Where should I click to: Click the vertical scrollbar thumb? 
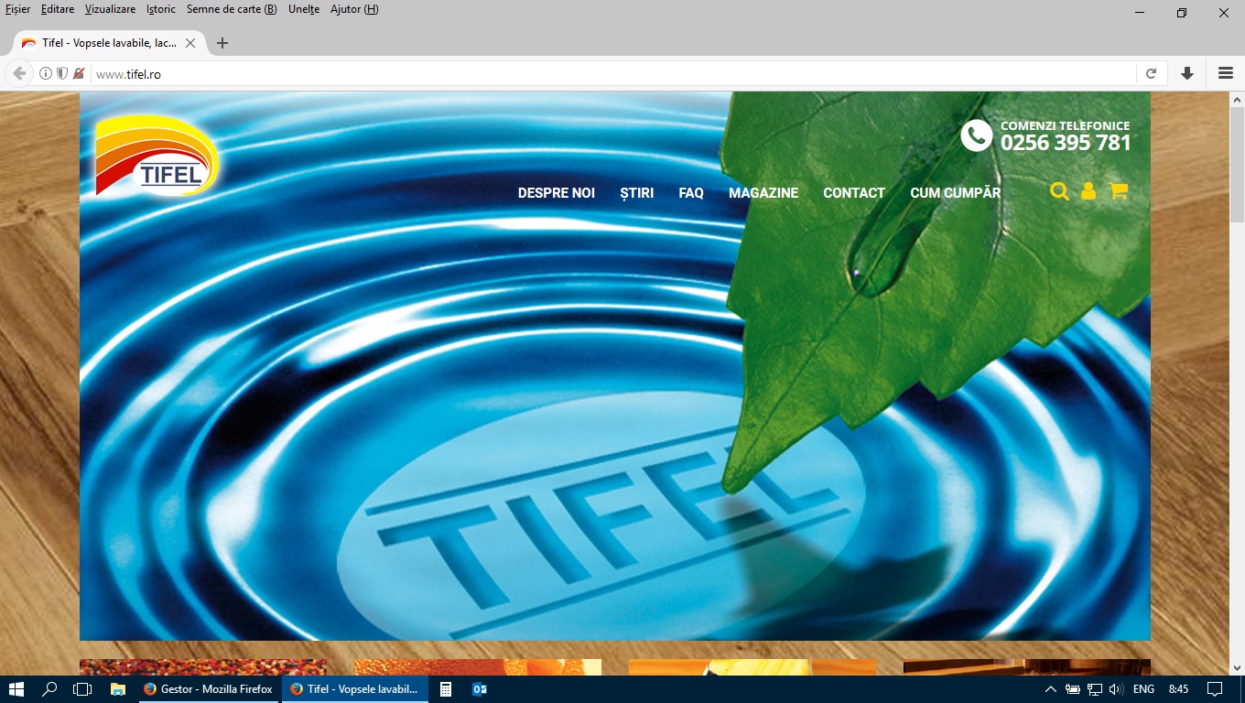pyautogui.click(x=1237, y=165)
